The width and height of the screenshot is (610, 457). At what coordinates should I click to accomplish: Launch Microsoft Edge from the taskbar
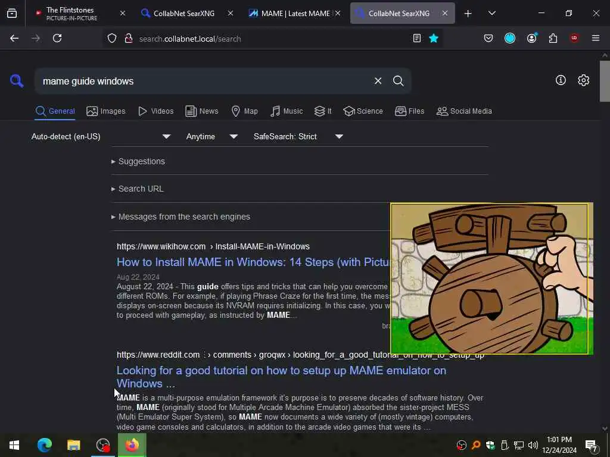click(x=44, y=445)
